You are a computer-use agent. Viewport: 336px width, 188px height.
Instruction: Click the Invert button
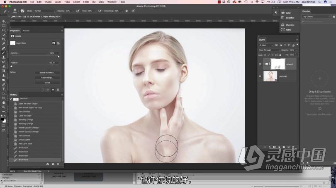[x=47, y=83]
